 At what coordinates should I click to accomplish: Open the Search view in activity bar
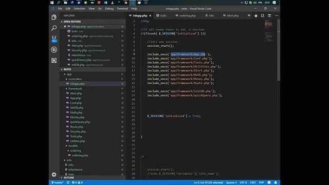click(54, 28)
